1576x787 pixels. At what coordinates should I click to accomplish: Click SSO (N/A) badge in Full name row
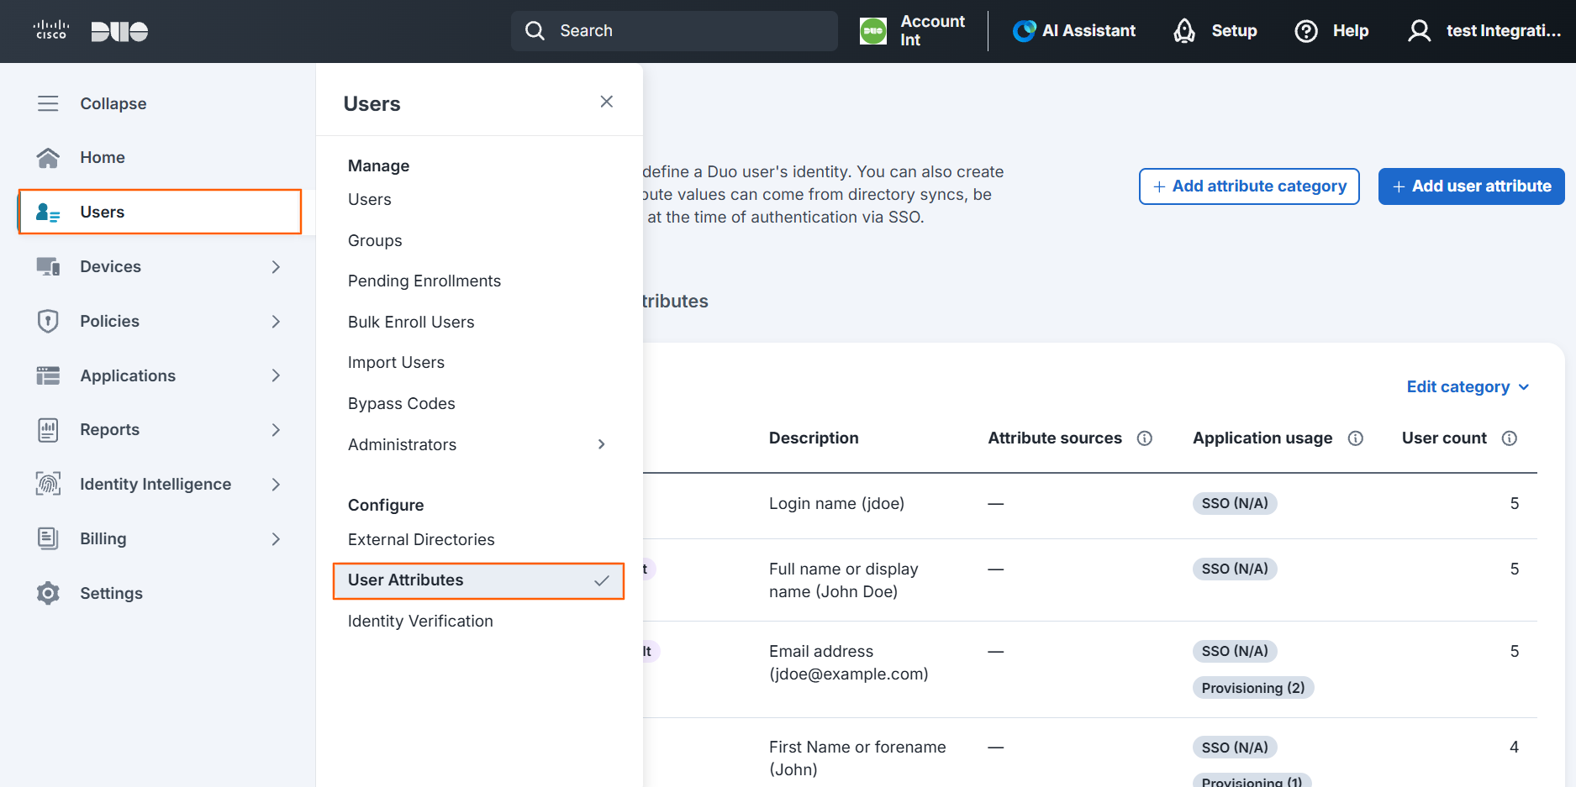pos(1235,569)
